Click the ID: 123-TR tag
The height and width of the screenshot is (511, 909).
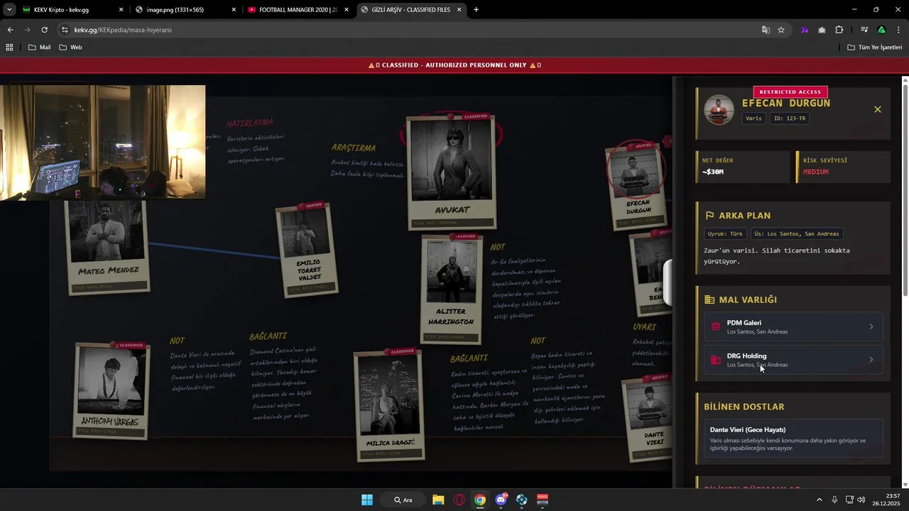[x=789, y=119]
